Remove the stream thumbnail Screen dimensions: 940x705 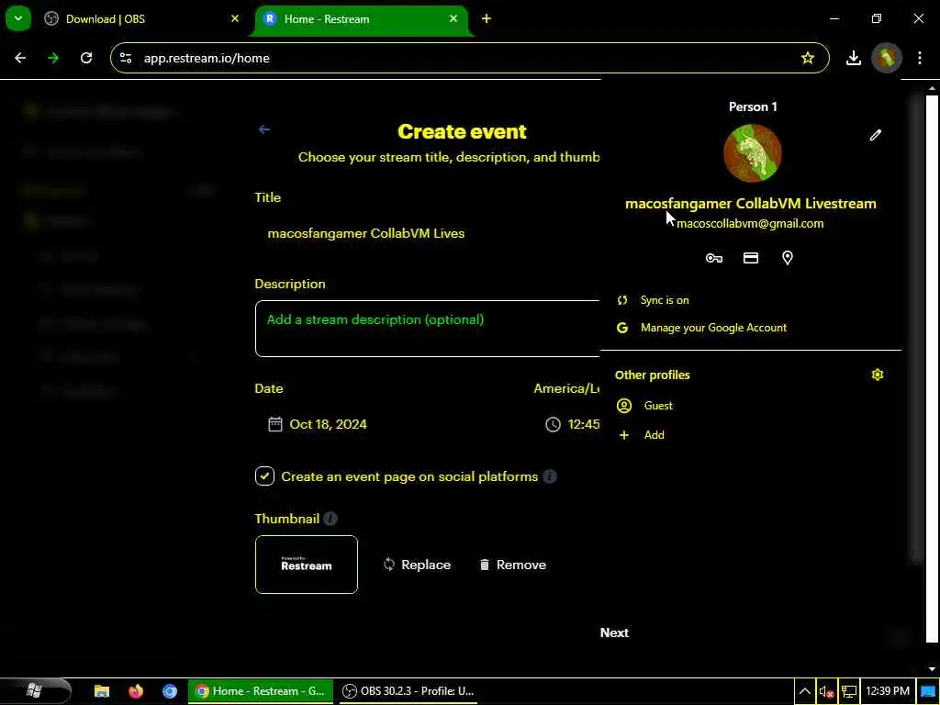513,565
